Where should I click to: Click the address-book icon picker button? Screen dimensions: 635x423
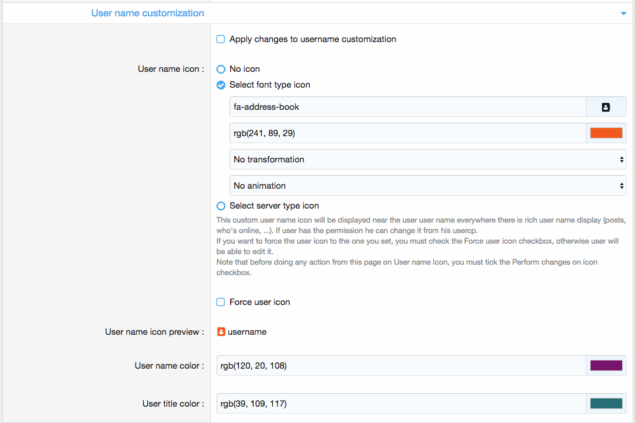point(606,107)
